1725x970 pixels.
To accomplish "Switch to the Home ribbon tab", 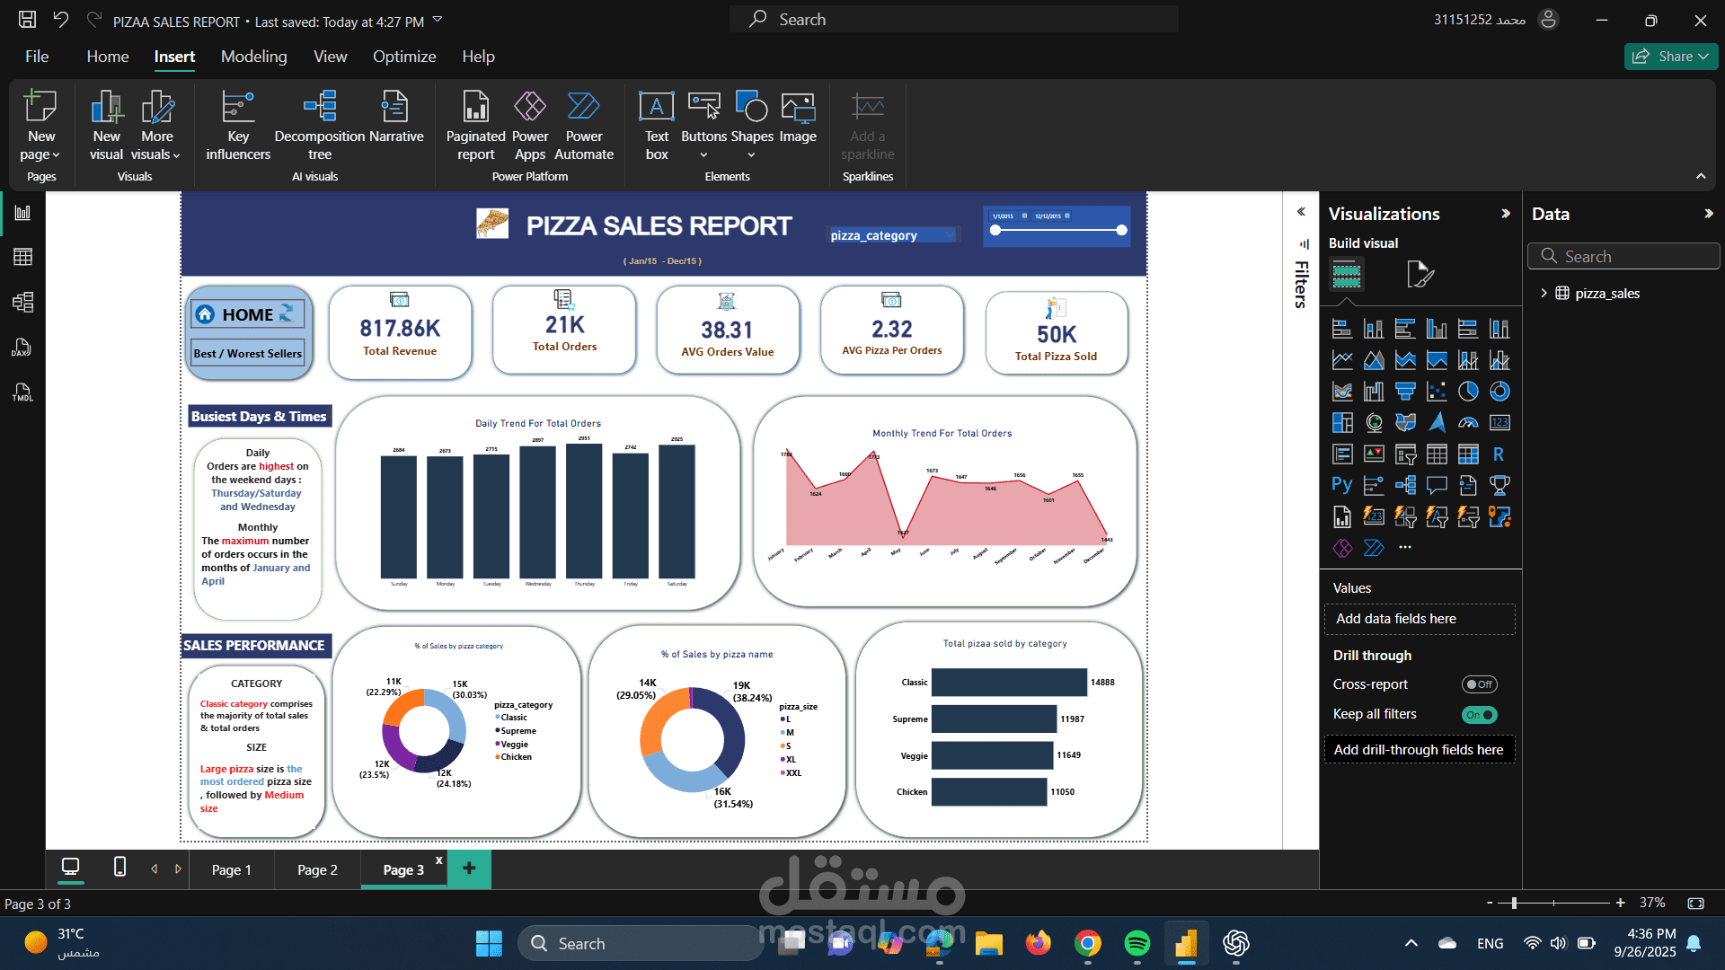I will tap(108, 57).
